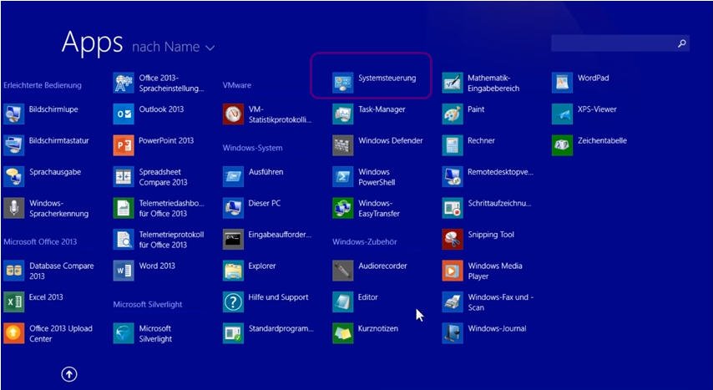Launch Eingabeaufforderung command prompt icon
713x390 pixels.
(233, 240)
